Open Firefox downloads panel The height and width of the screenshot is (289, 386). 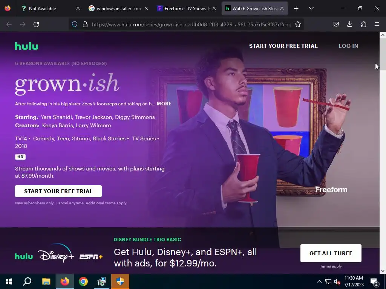coord(349,24)
